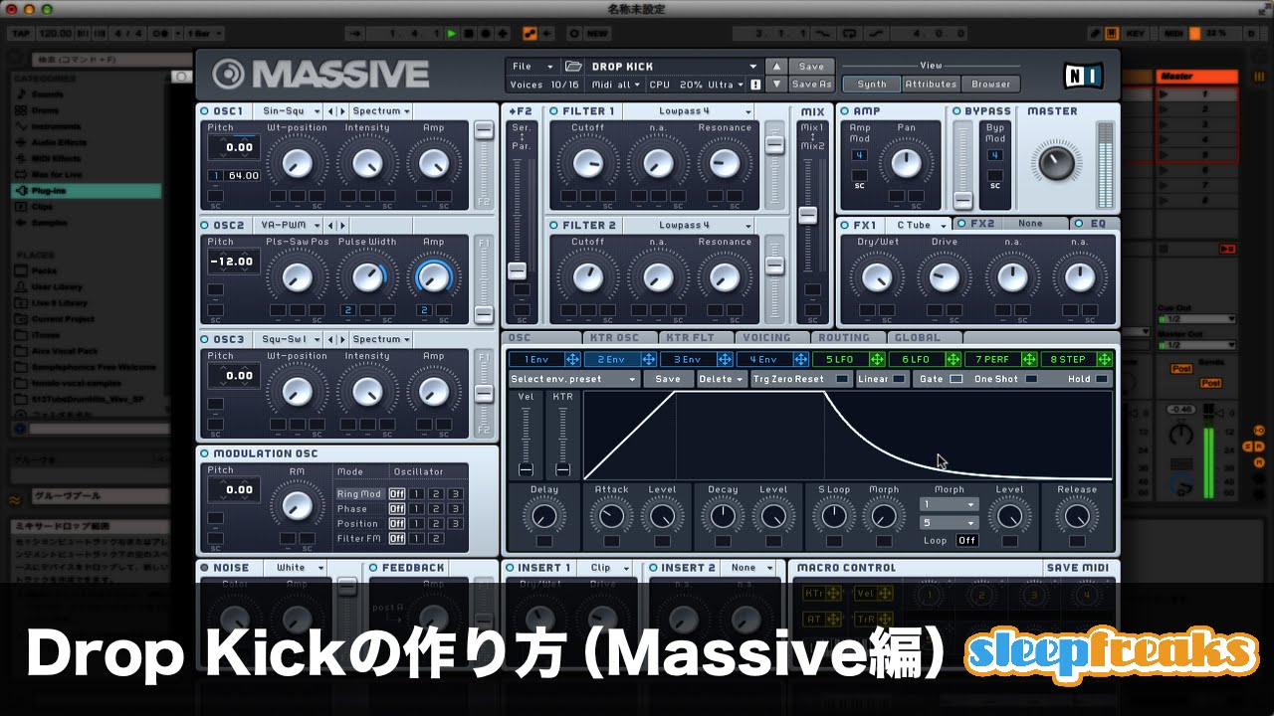Screen dimensions: 1274x716
Task: Toggle Ring Mod Off button
Action: tap(397, 494)
